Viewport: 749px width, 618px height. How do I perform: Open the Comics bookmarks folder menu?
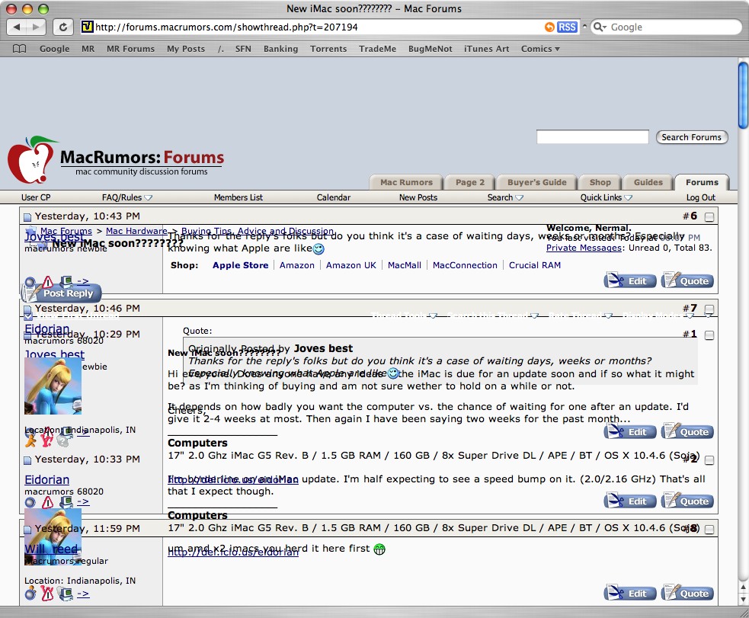540,49
